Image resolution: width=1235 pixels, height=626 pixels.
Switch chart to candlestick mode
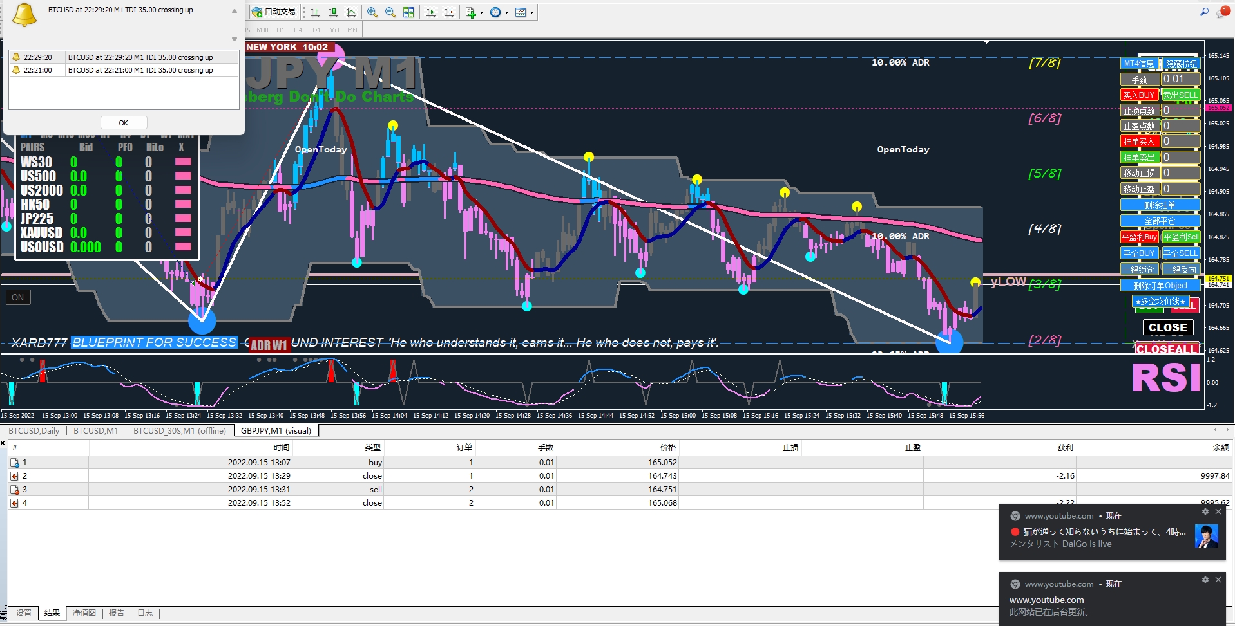(333, 12)
